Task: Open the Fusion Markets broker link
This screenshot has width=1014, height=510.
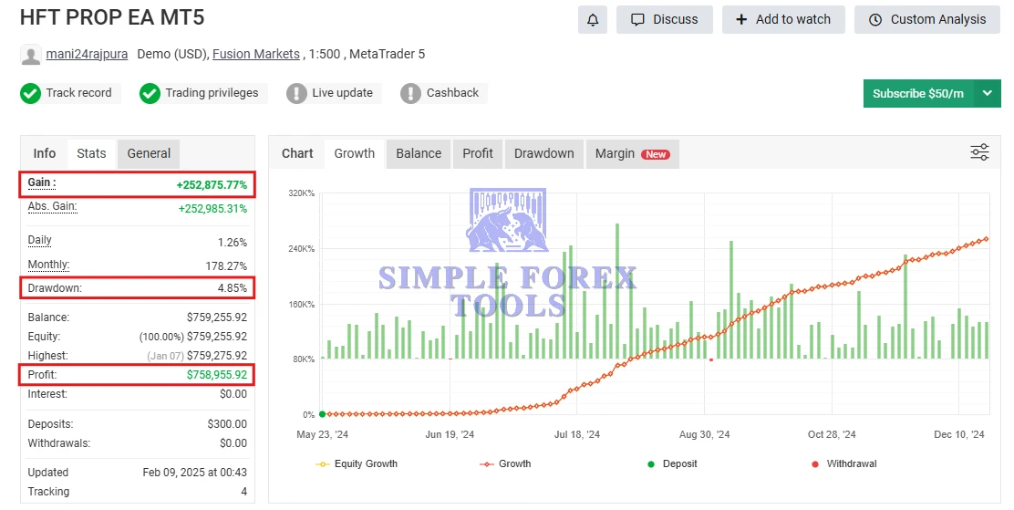Action: pos(255,54)
